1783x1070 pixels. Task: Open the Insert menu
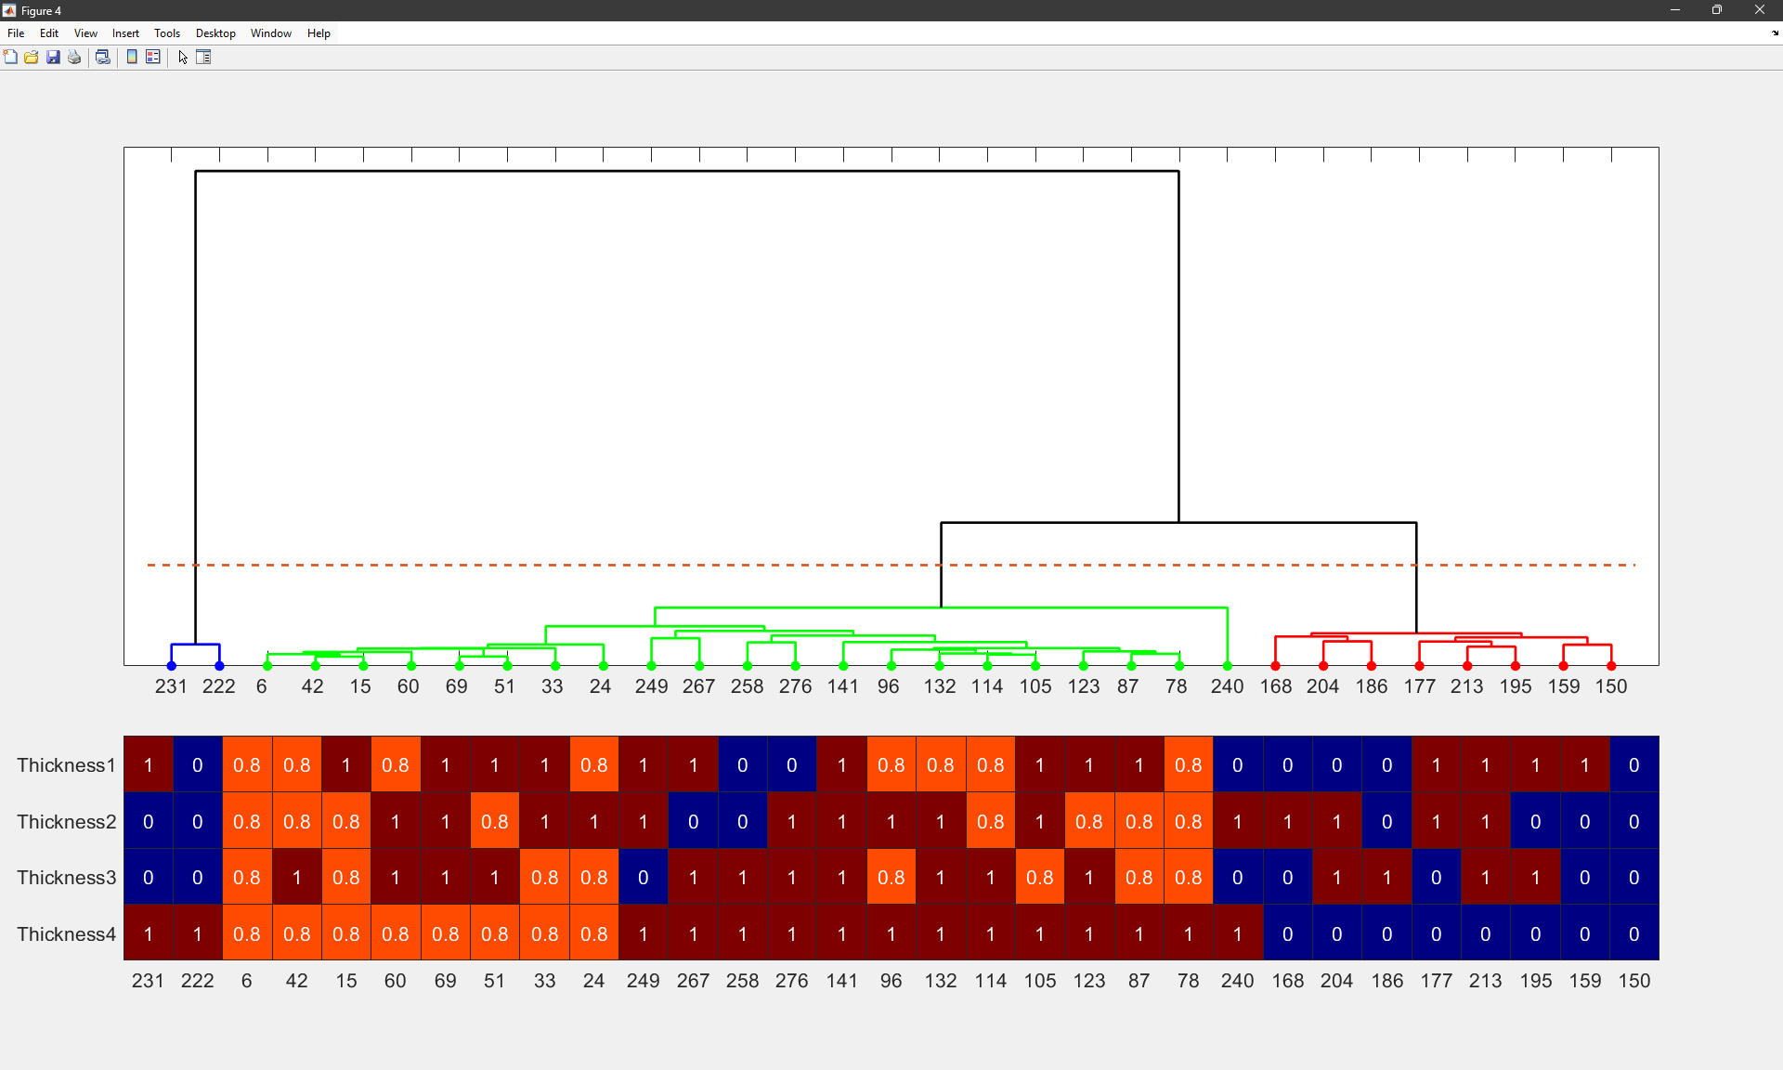[x=125, y=33]
